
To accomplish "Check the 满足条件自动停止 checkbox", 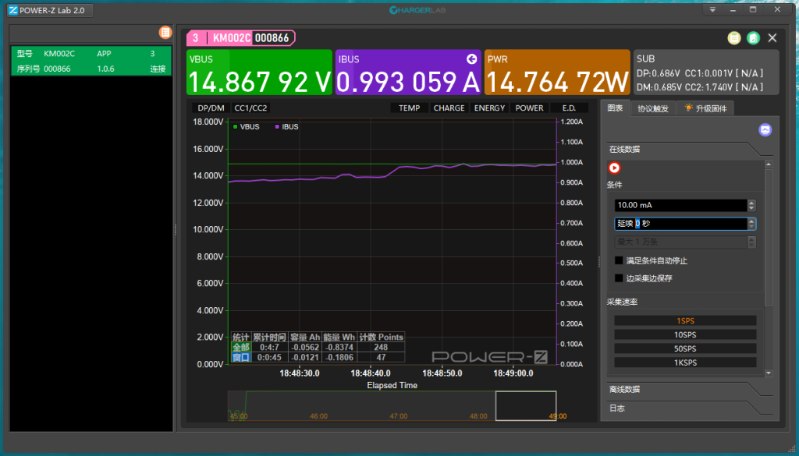I will pos(619,260).
